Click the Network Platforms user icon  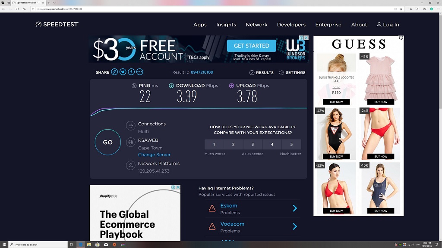pyautogui.click(x=130, y=165)
